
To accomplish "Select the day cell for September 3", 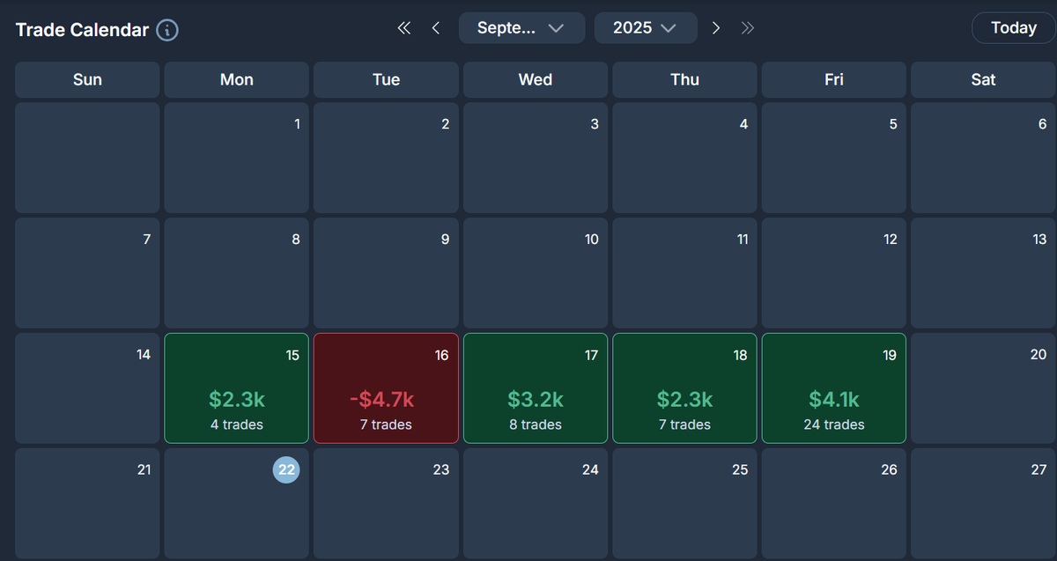I will click(536, 158).
